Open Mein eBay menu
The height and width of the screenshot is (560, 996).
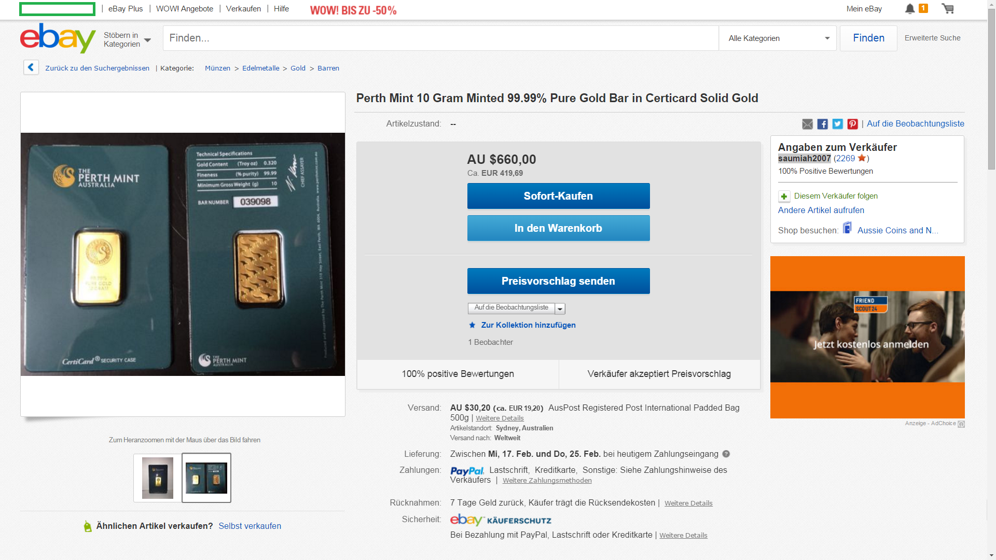(x=864, y=9)
